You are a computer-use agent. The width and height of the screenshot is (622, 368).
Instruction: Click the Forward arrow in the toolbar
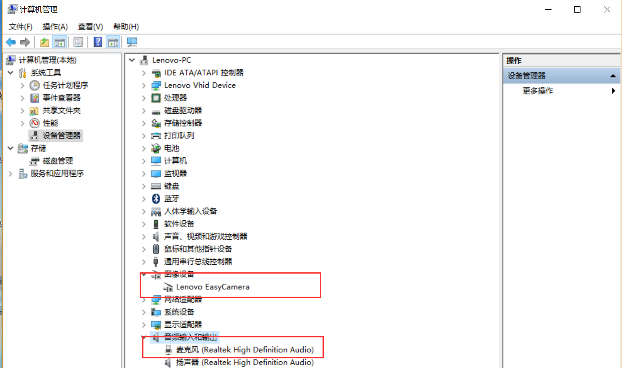coord(25,42)
